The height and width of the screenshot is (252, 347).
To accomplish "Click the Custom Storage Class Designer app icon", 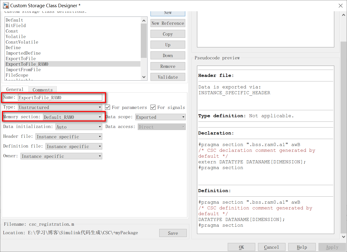I will click(5, 5).
